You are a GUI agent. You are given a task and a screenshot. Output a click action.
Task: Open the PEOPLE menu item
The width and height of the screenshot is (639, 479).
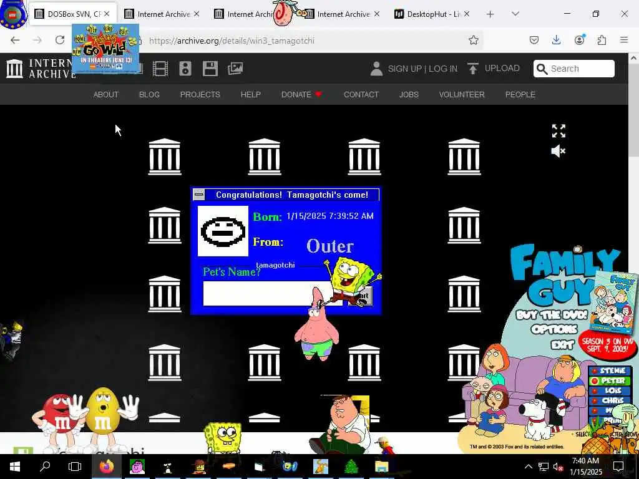(520, 95)
